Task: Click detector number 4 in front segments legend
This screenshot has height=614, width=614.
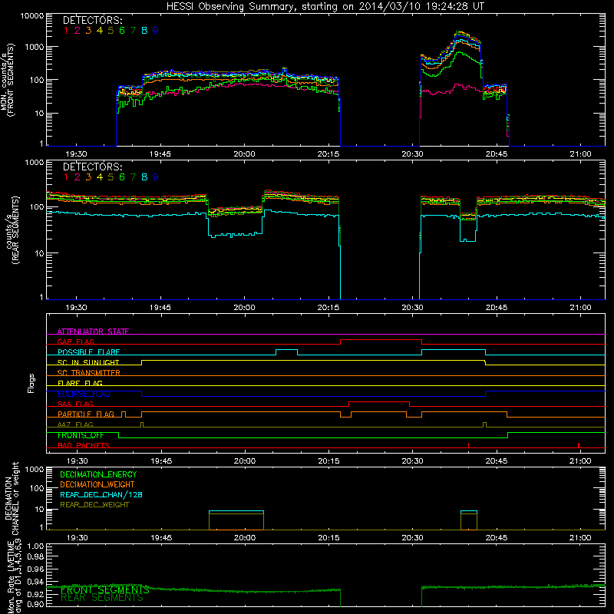Action: pos(100,31)
